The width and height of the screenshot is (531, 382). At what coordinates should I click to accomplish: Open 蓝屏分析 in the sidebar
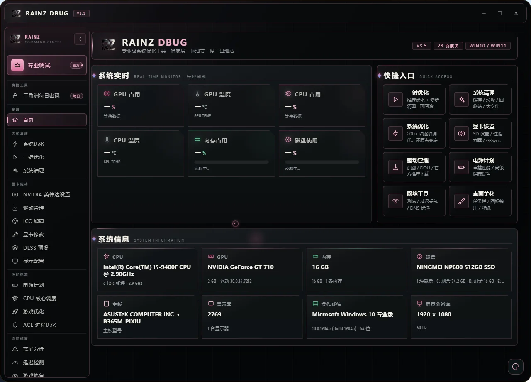47,349
